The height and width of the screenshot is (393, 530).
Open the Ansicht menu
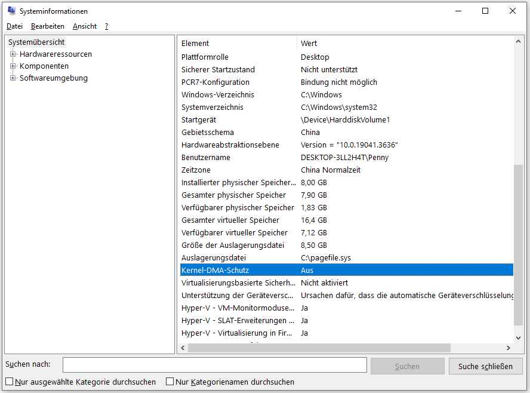(85, 26)
